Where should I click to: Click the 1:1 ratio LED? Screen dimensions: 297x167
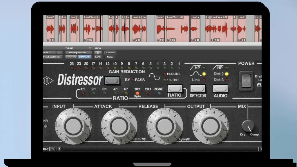(x=83, y=93)
